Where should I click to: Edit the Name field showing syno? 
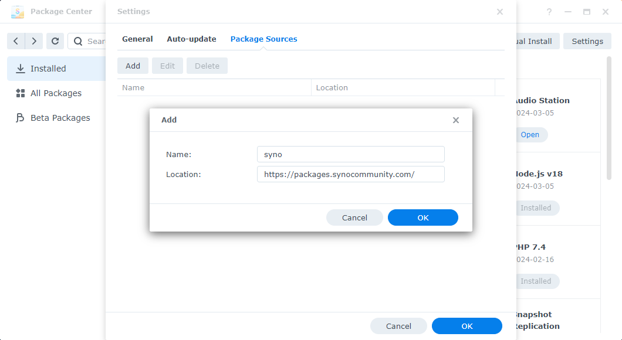pos(350,154)
